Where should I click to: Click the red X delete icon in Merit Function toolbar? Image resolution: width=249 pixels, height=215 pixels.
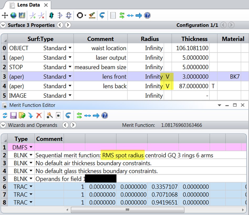click(39, 115)
